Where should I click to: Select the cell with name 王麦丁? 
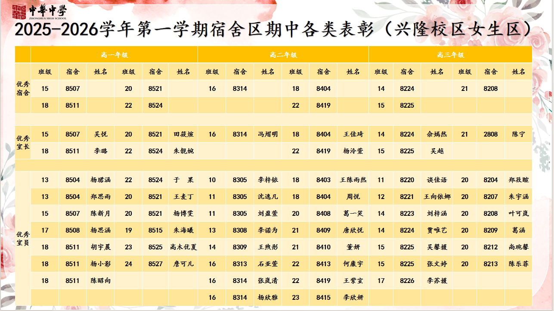(183, 197)
